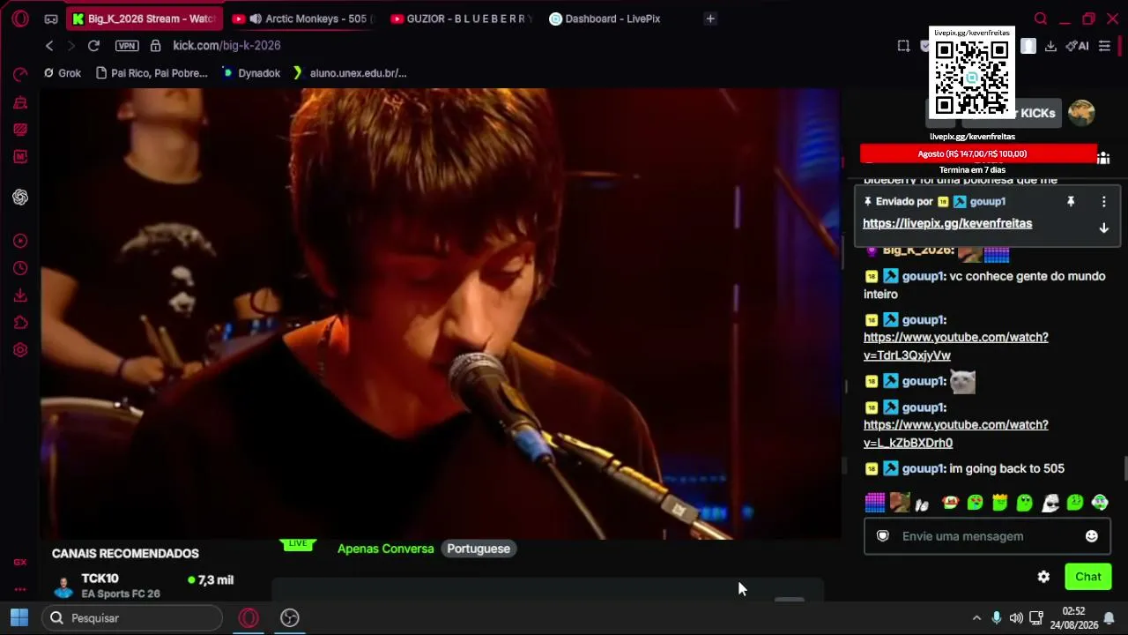
Task: Open the Windows Start menu
Action: click(x=19, y=618)
